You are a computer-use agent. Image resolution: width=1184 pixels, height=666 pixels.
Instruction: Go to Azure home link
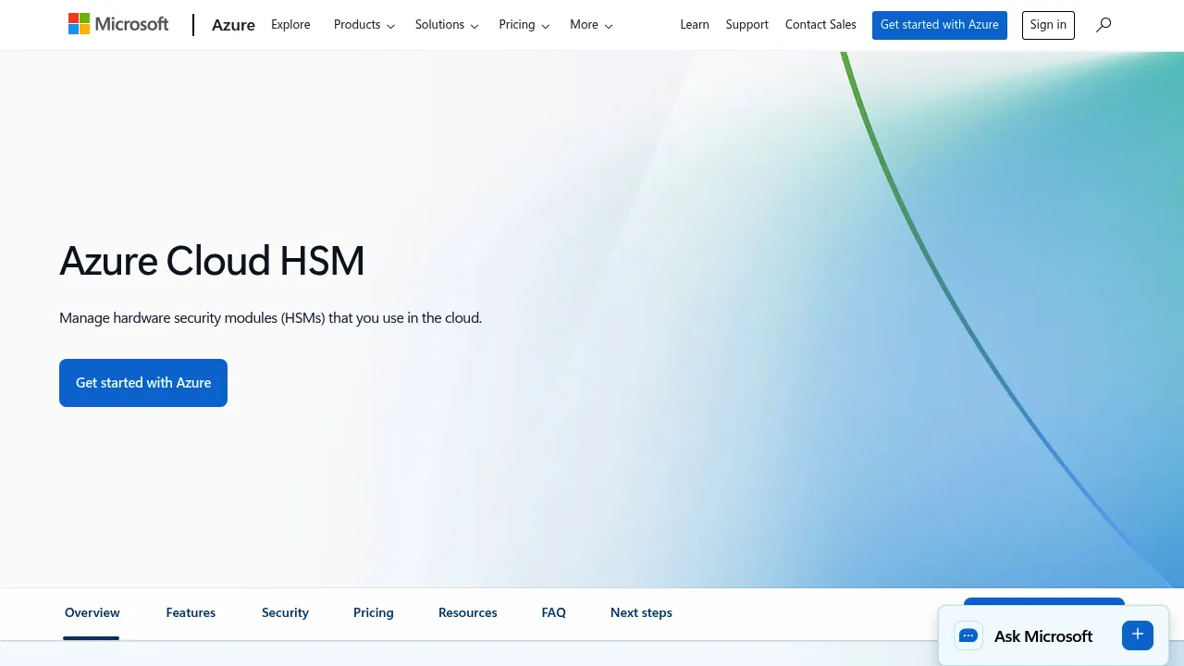click(x=233, y=25)
